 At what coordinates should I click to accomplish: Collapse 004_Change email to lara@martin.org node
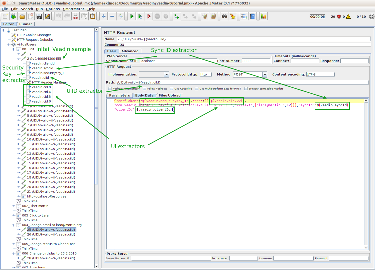(x=13, y=225)
